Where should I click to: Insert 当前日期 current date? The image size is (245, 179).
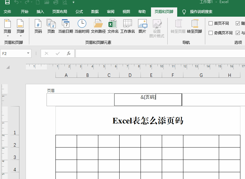(x=66, y=26)
